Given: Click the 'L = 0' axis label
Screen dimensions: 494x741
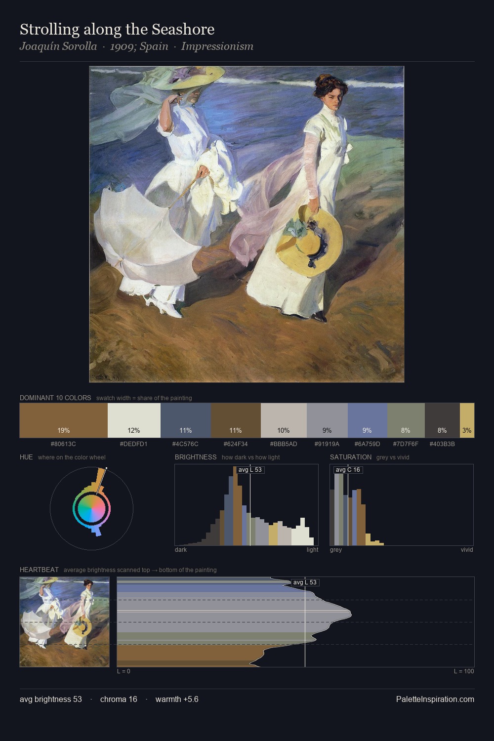Looking at the screenshot, I should [x=123, y=671].
